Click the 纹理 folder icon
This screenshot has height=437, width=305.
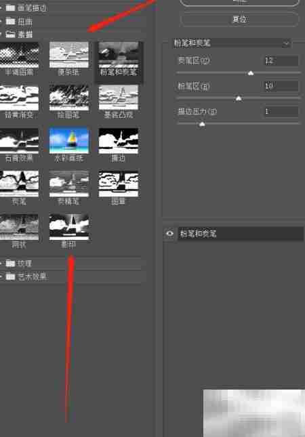click(x=11, y=263)
